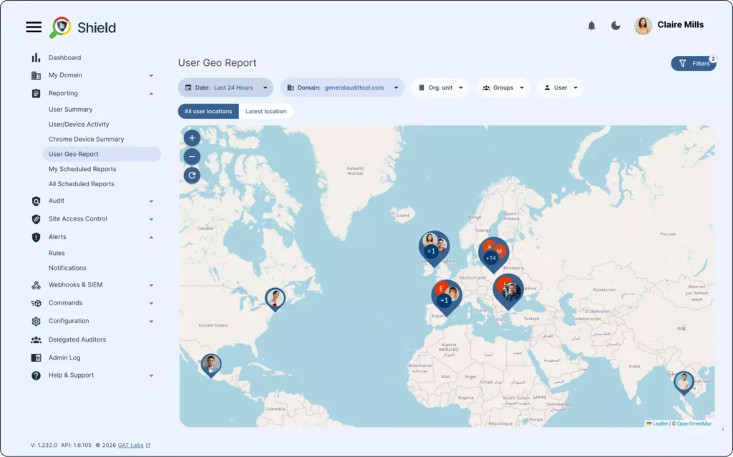Click the Help & Support question mark icon
This screenshot has width=733, height=457.
click(37, 375)
